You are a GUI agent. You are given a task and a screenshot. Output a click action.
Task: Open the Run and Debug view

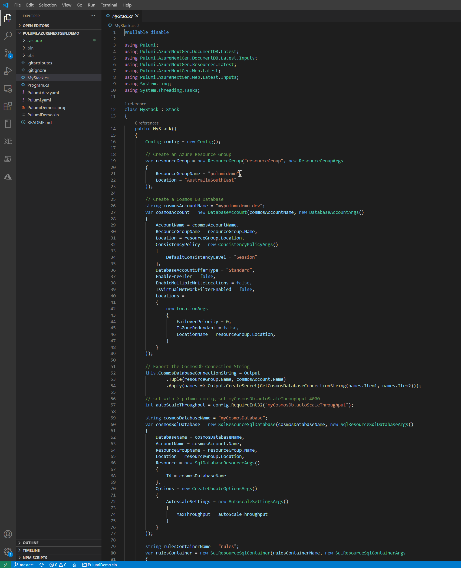8,71
